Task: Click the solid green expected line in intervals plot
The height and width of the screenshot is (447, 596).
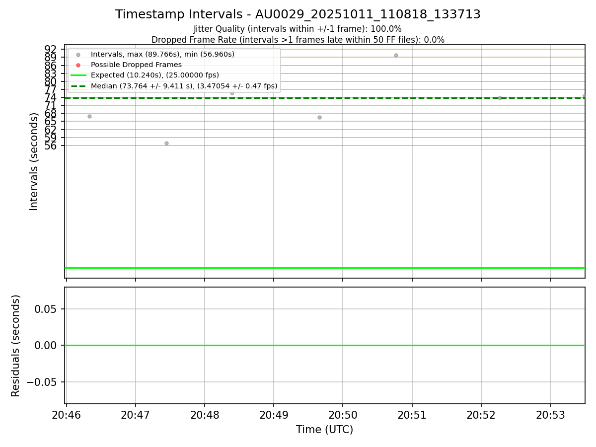Action: (325, 268)
